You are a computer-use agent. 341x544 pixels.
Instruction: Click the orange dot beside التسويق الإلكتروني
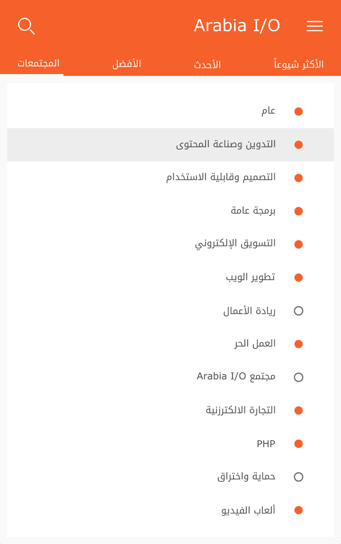click(x=298, y=244)
